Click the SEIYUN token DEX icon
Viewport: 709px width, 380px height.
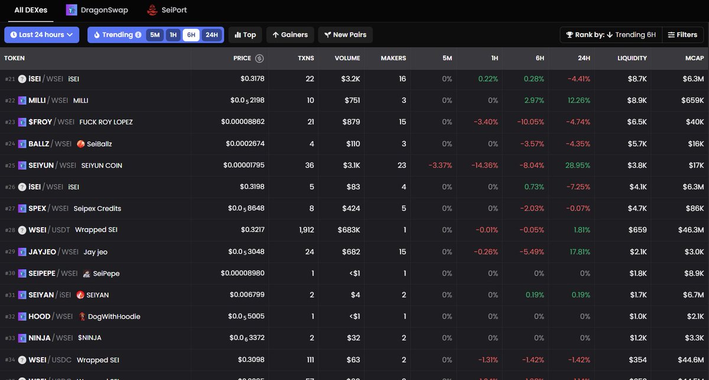pos(22,165)
